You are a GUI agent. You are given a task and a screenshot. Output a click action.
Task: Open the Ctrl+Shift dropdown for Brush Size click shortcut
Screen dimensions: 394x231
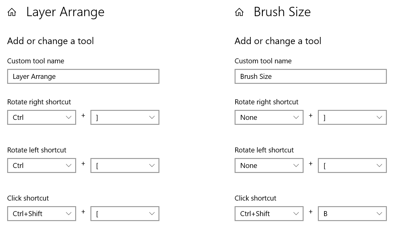(x=269, y=214)
